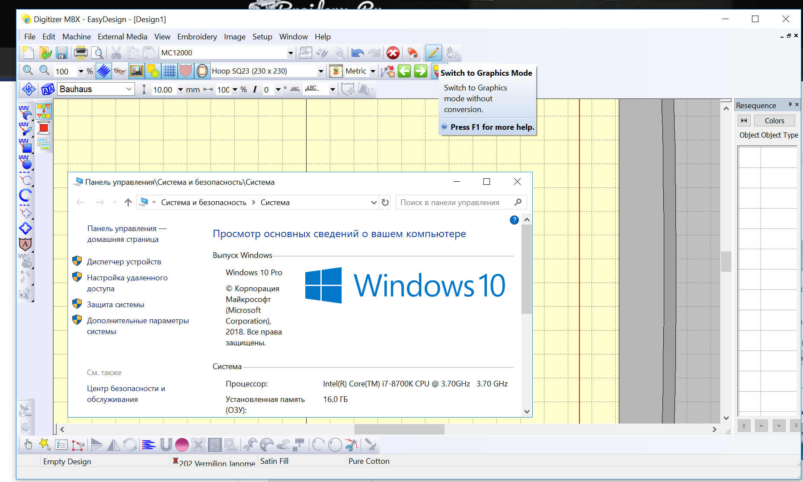Toggle the stitch view diagonal lines button

pos(104,71)
